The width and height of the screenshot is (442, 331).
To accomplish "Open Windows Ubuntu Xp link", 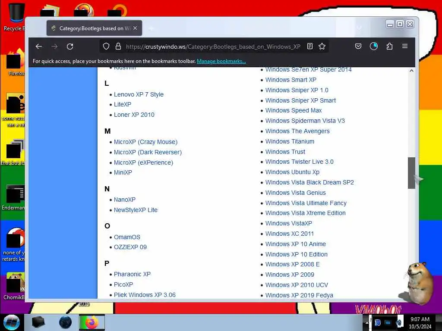I will 292,172.
